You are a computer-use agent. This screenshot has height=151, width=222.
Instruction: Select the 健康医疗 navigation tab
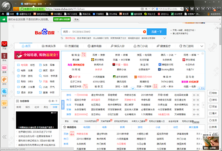[163, 46]
